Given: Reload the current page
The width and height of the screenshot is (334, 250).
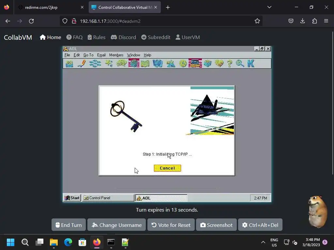Looking at the screenshot, I should coord(31,21).
